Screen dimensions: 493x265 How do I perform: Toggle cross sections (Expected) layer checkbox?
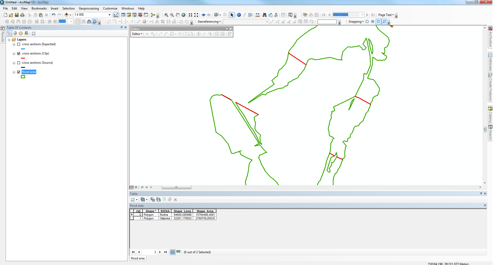[19, 44]
